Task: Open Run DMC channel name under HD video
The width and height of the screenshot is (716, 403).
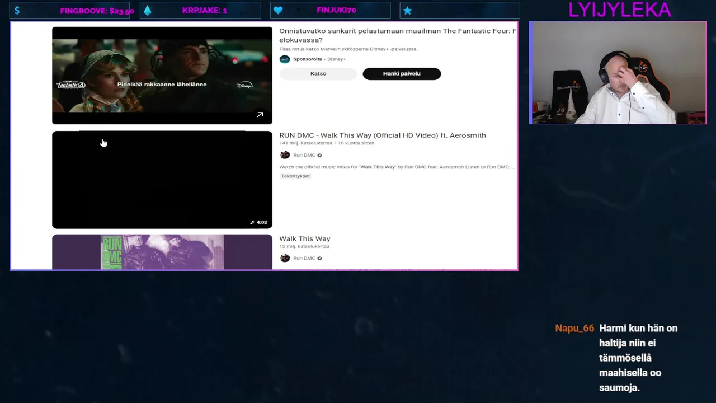Action: pyautogui.click(x=304, y=155)
